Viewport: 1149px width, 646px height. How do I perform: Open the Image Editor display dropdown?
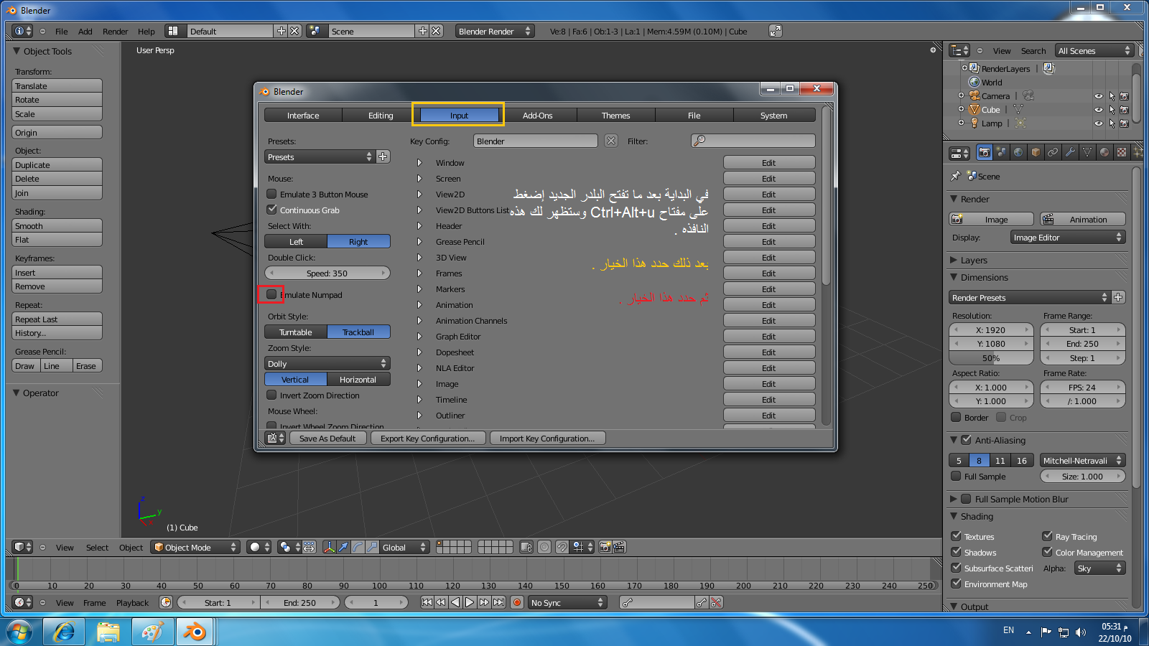(1067, 238)
